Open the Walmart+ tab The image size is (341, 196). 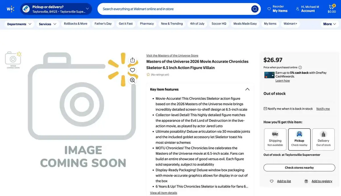pos(290,24)
